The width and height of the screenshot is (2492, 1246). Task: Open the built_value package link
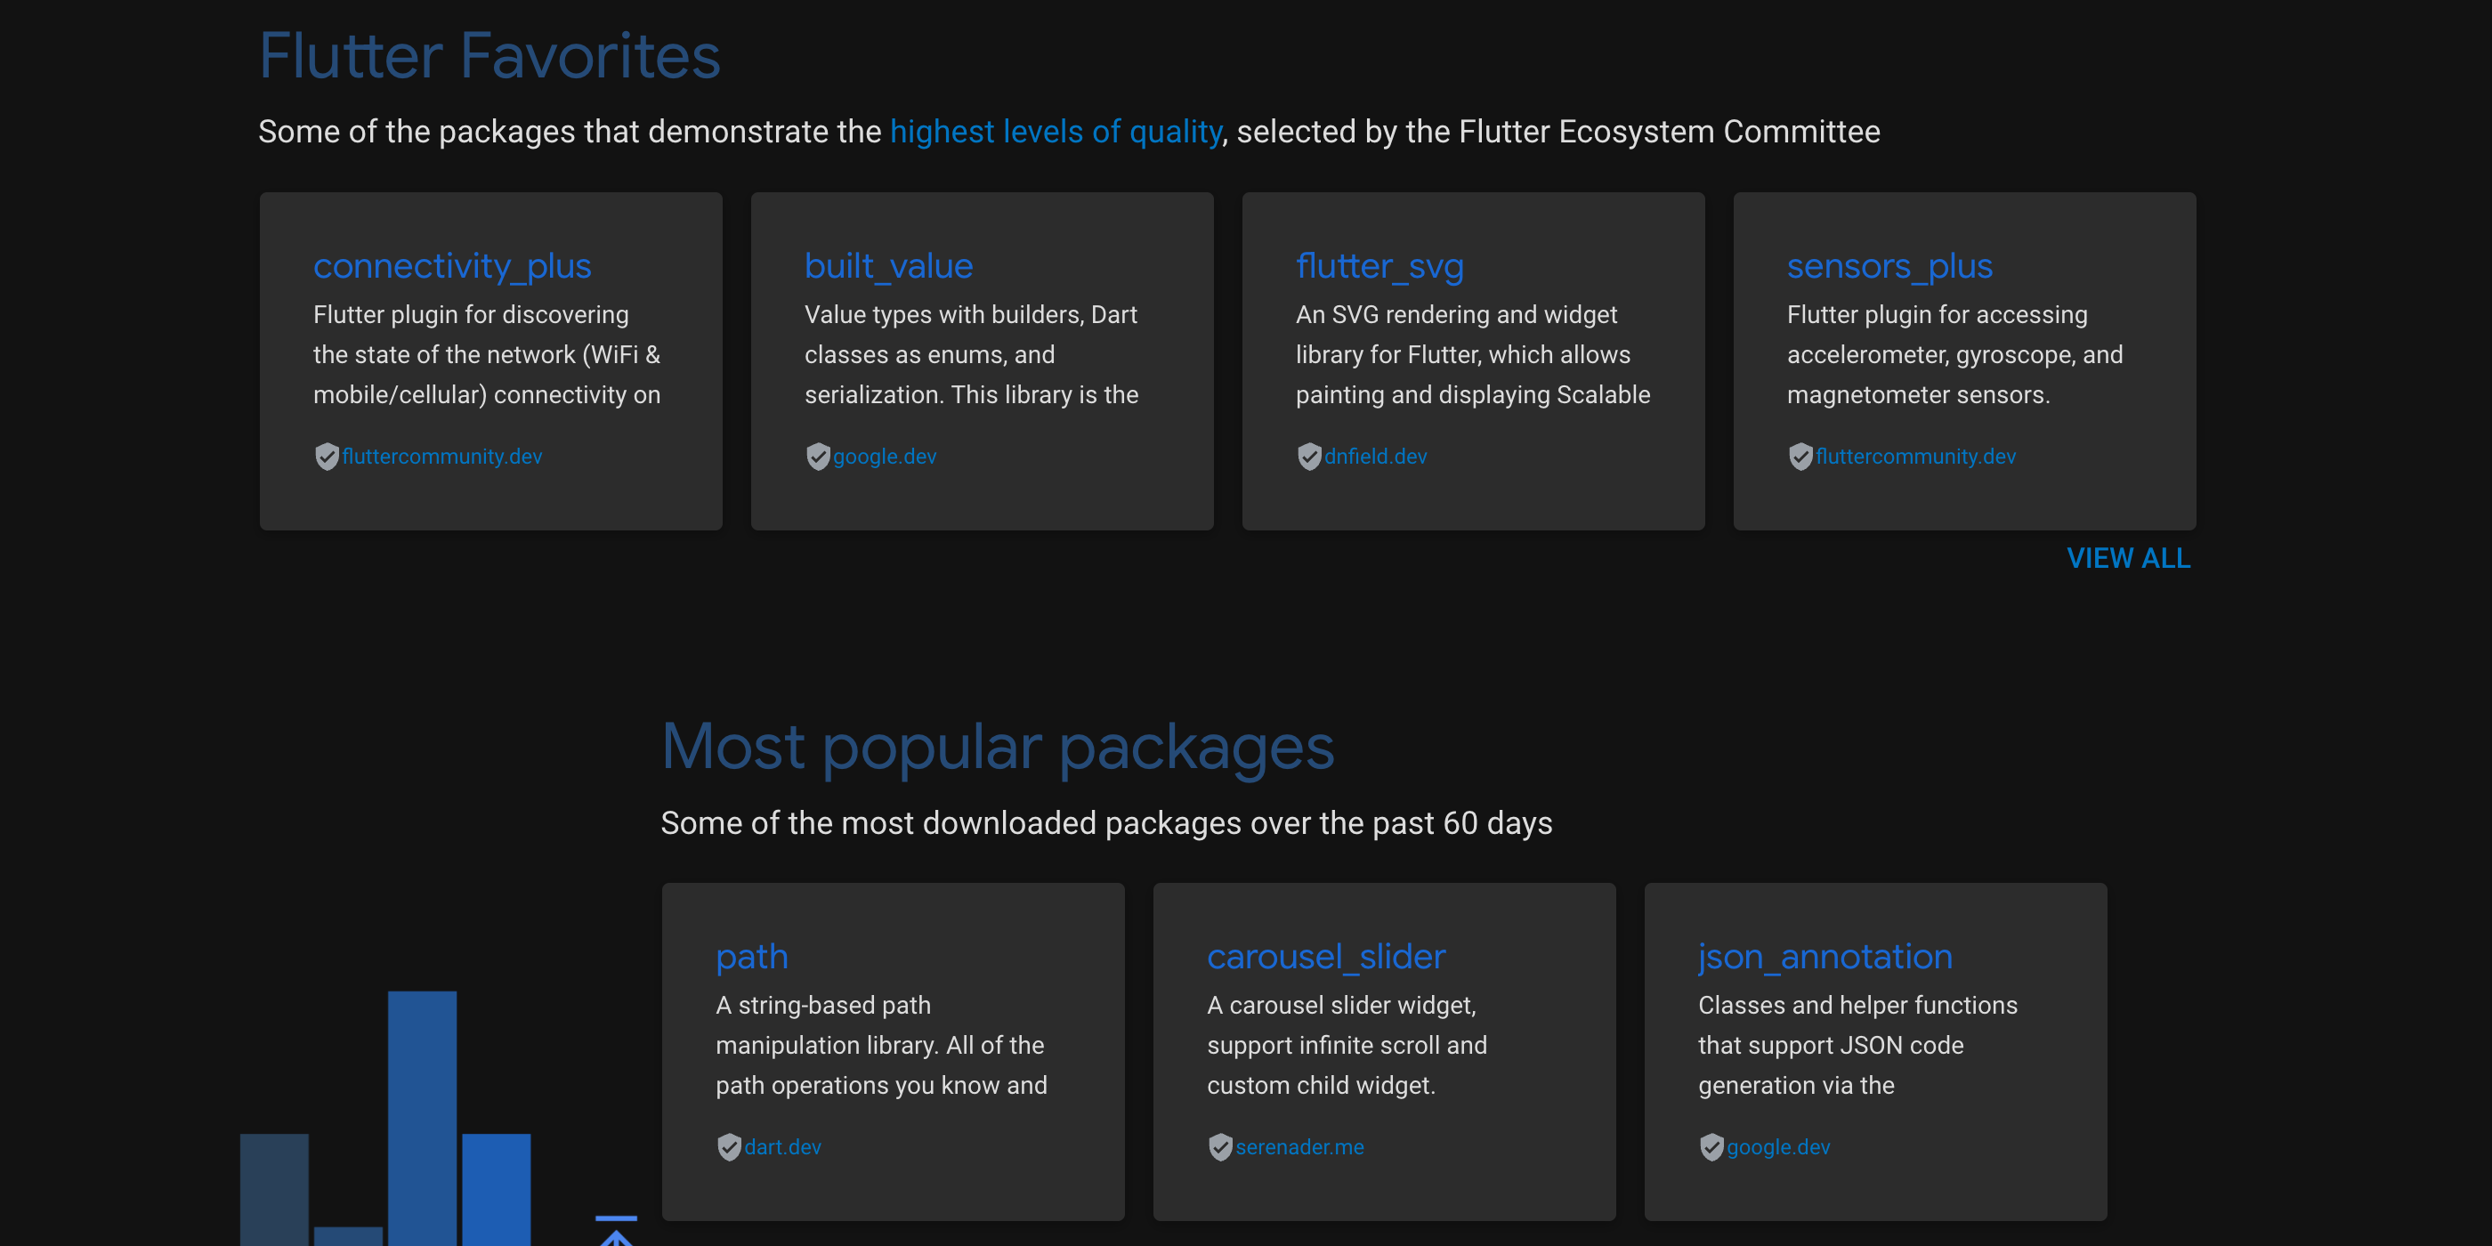tap(888, 266)
